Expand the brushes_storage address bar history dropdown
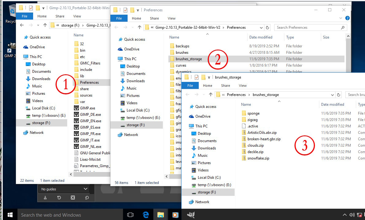The image size is (365, 220). [332, 95]
